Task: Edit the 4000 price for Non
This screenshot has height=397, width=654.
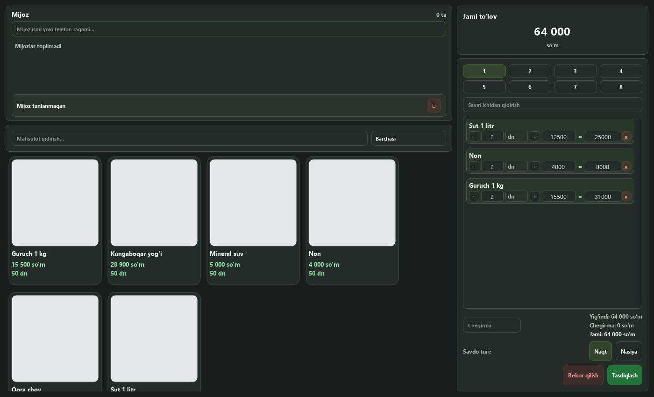Action: (x=559, y=167)
